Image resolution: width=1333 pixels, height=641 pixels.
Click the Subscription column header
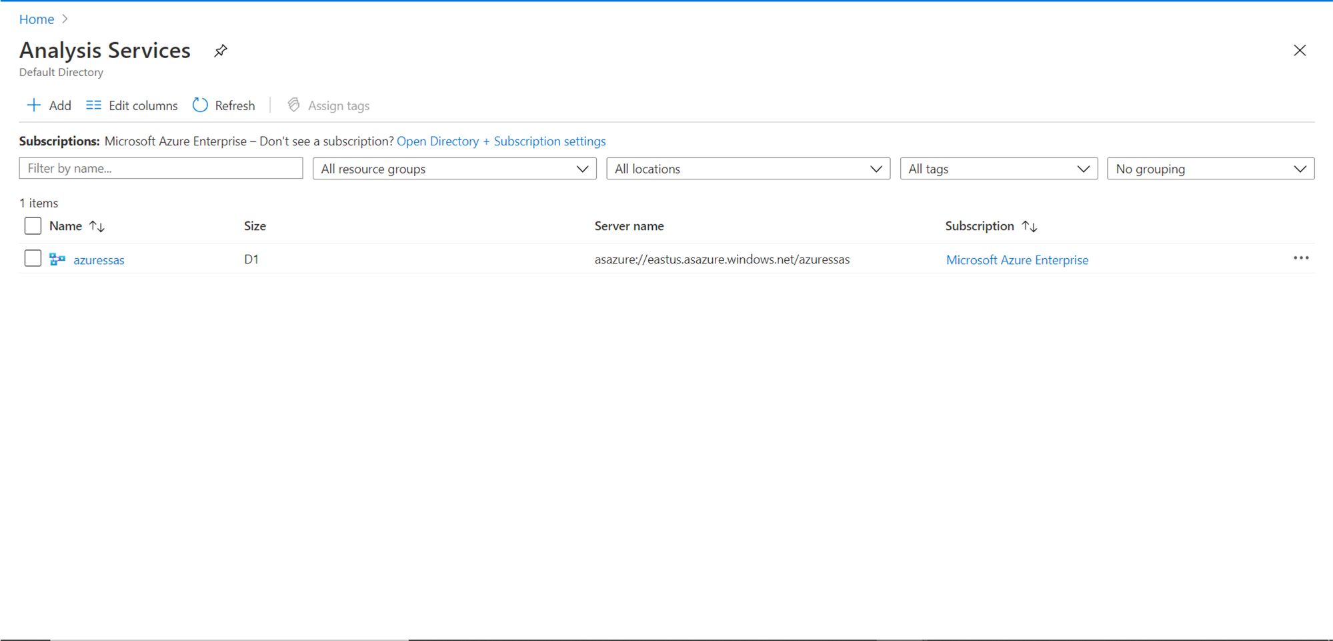(980, 226)
